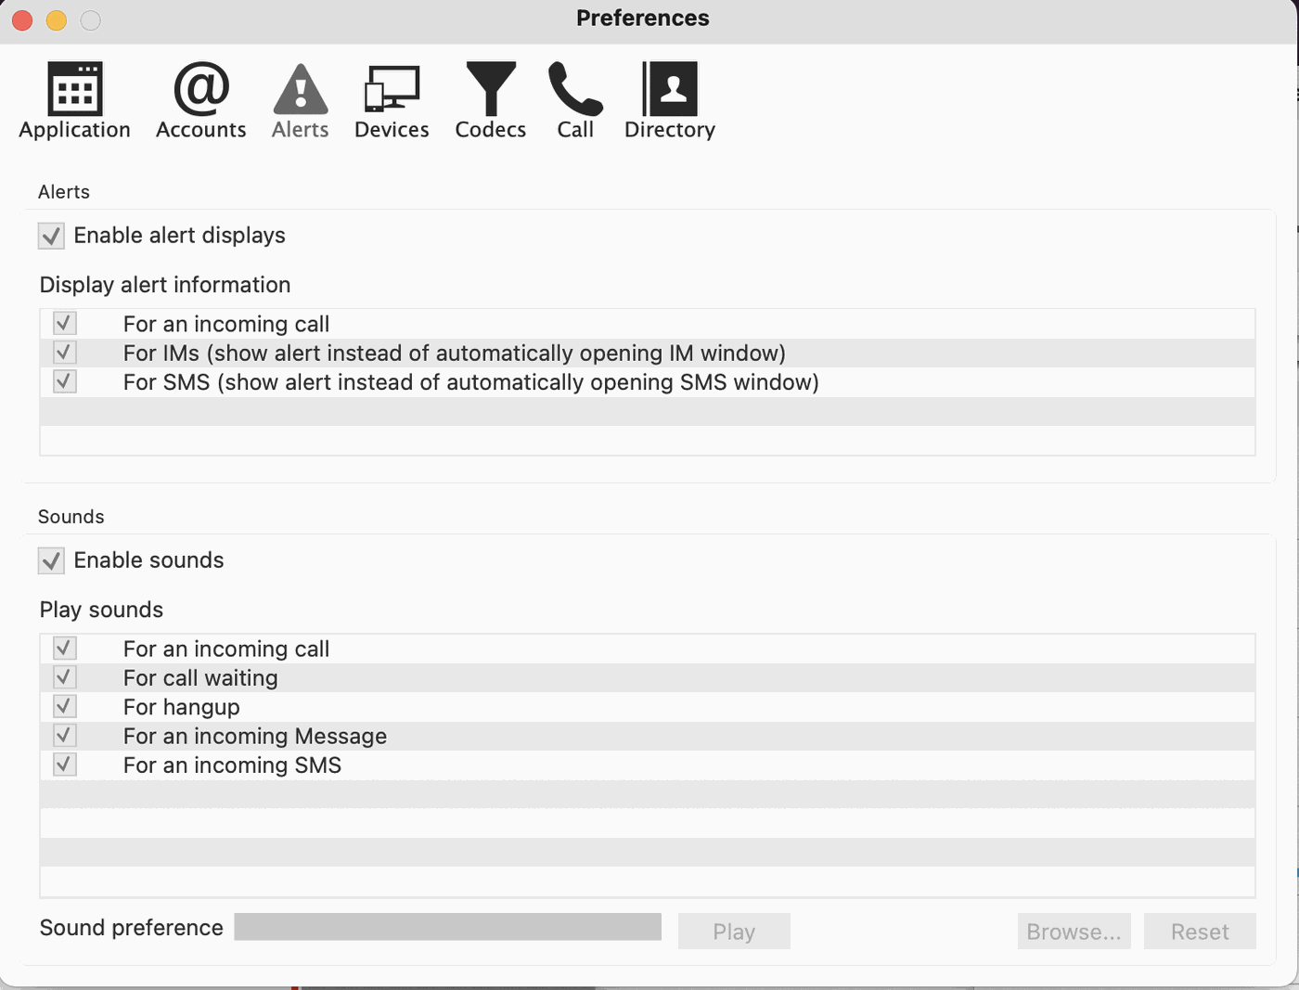1299x990 pixels.
Task: Select 'For an incoming Message' row text
Action: click(x=255, y=737)
